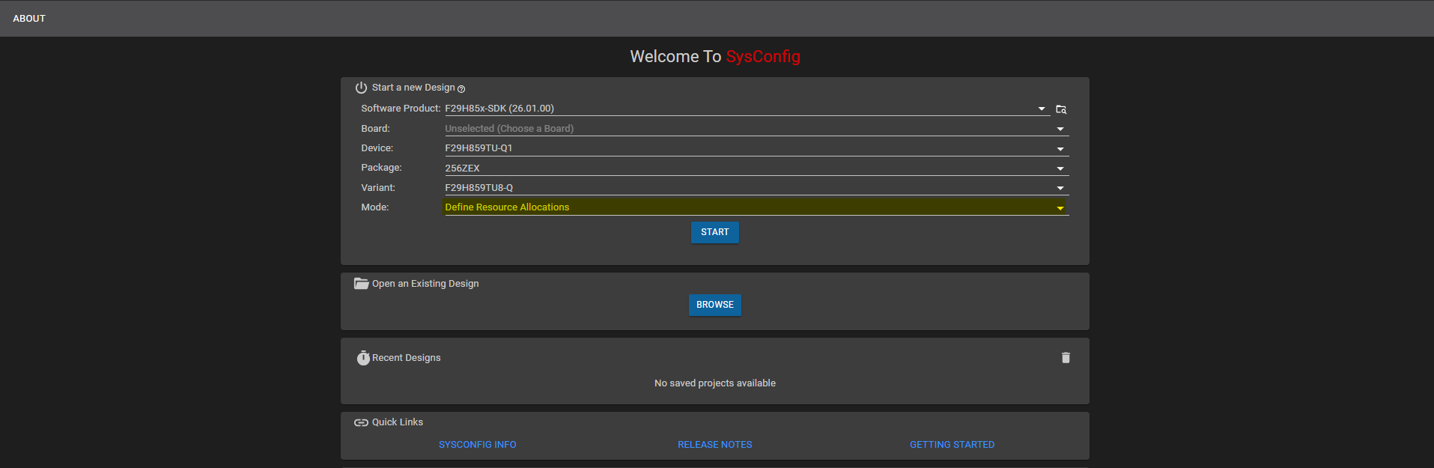Open the RELEASE NOTES link
Screen dimensions: 1434x468
715,445
